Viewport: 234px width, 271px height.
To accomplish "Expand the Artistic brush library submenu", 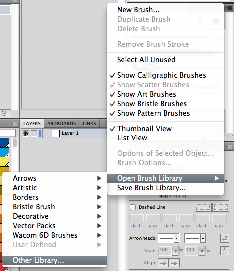I will pos(55,188).
